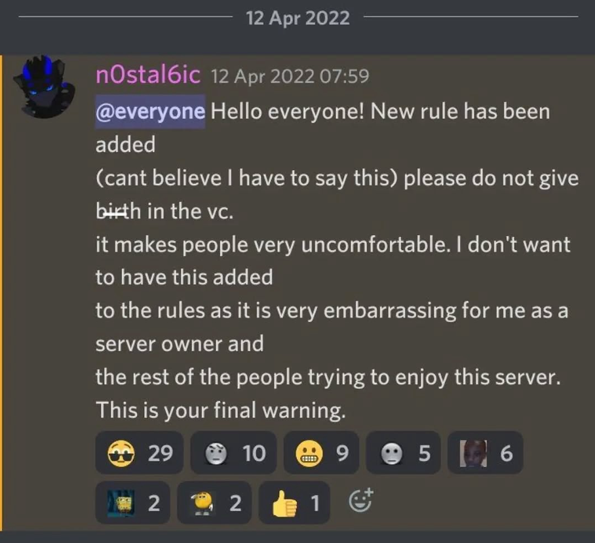Click the count 29 on the sunglasses reaction
The image size is (595, 543).
[x=161, y=453]
